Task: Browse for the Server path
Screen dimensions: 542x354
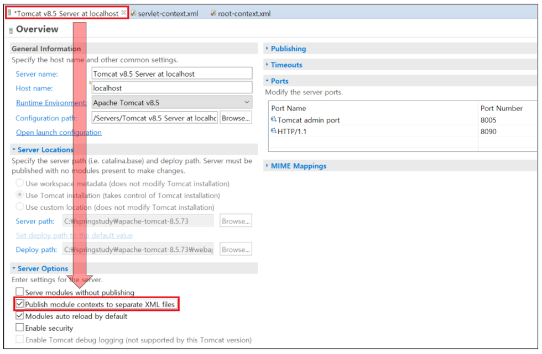Action: [x=236, y=221]
